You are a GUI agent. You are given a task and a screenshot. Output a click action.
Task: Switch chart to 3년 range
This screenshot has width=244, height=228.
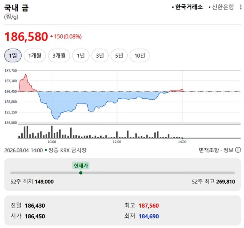point(100,55)
